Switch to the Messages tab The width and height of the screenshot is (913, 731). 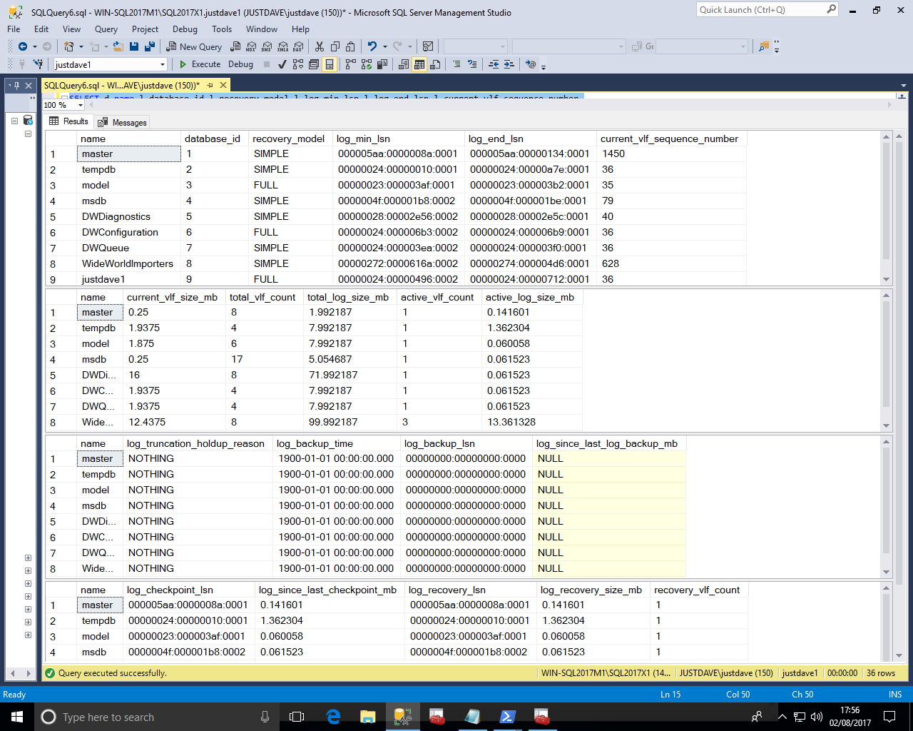pos(123,122)
